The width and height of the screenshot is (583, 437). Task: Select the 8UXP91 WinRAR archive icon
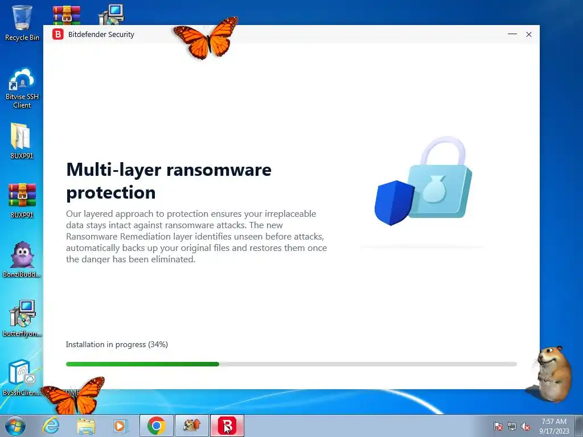coord(22,201)
